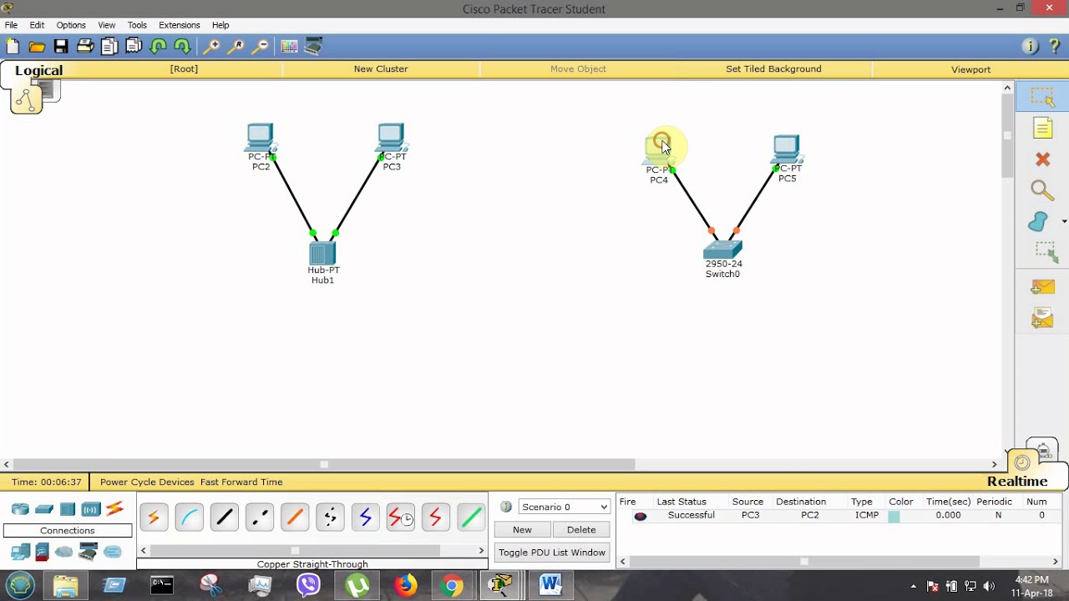Click the Delete scenario button
This screenshot has width=1069, height=601.
point(581,530)
